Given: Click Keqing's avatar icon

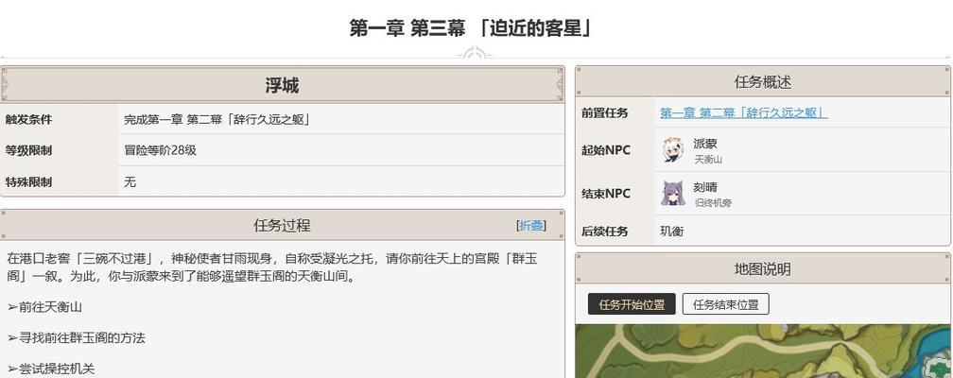Looking at the screenshot, I should (x=673, y=194).
